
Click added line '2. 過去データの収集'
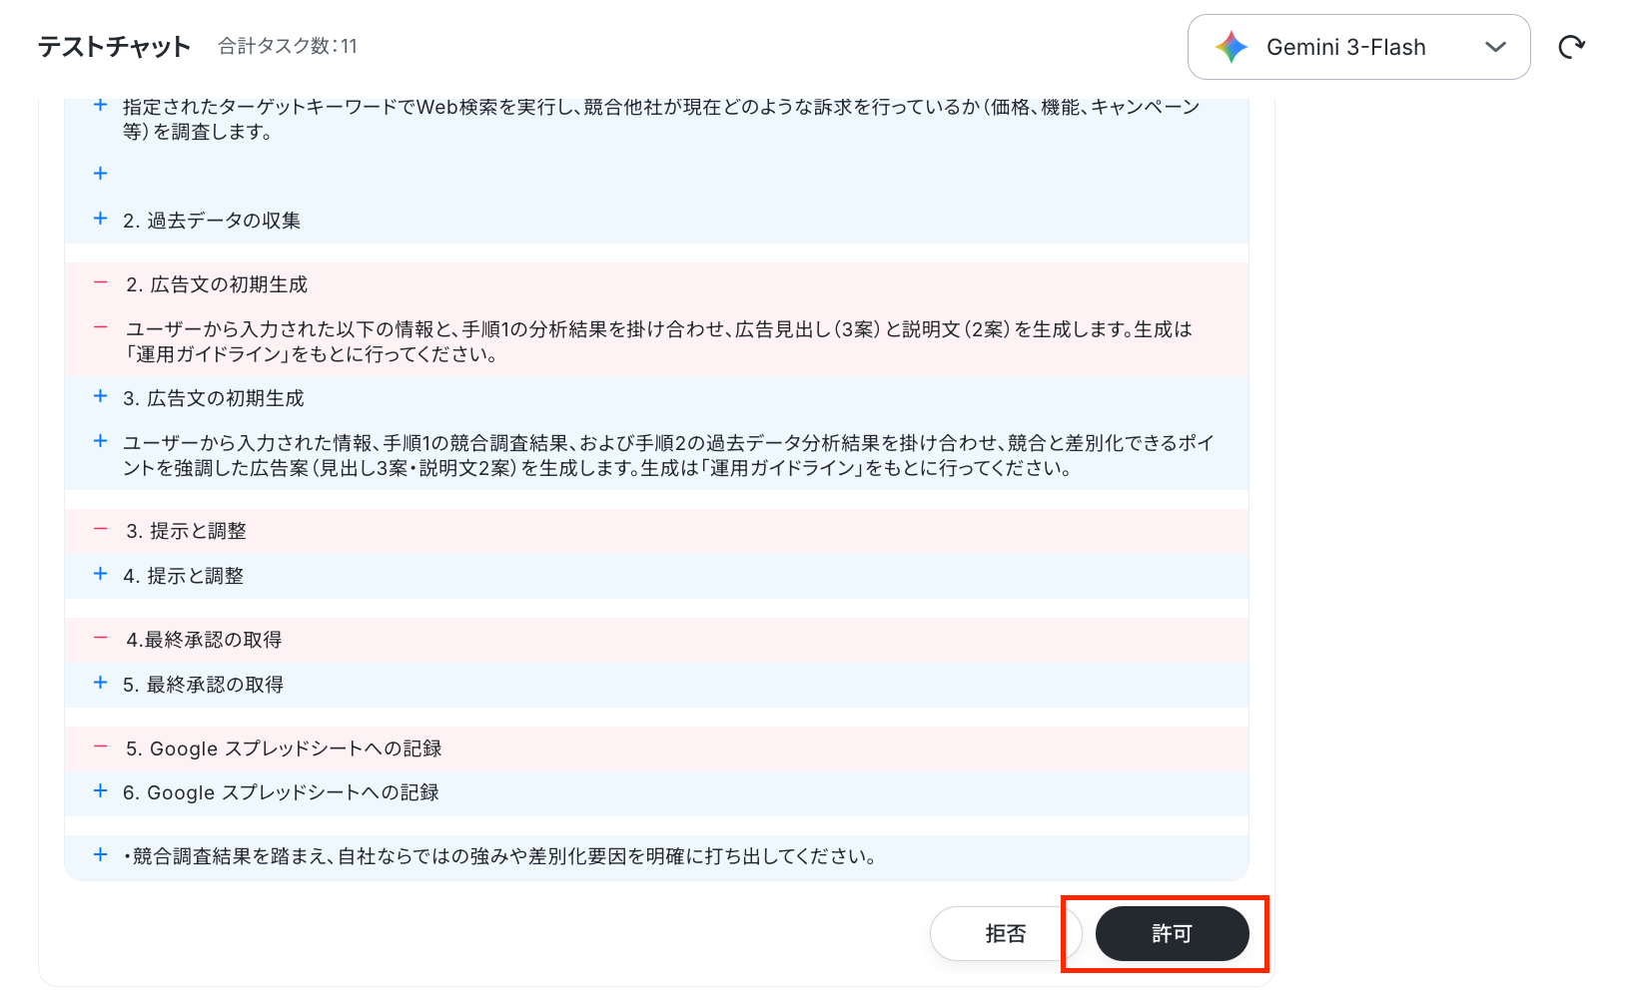(212, 221)
